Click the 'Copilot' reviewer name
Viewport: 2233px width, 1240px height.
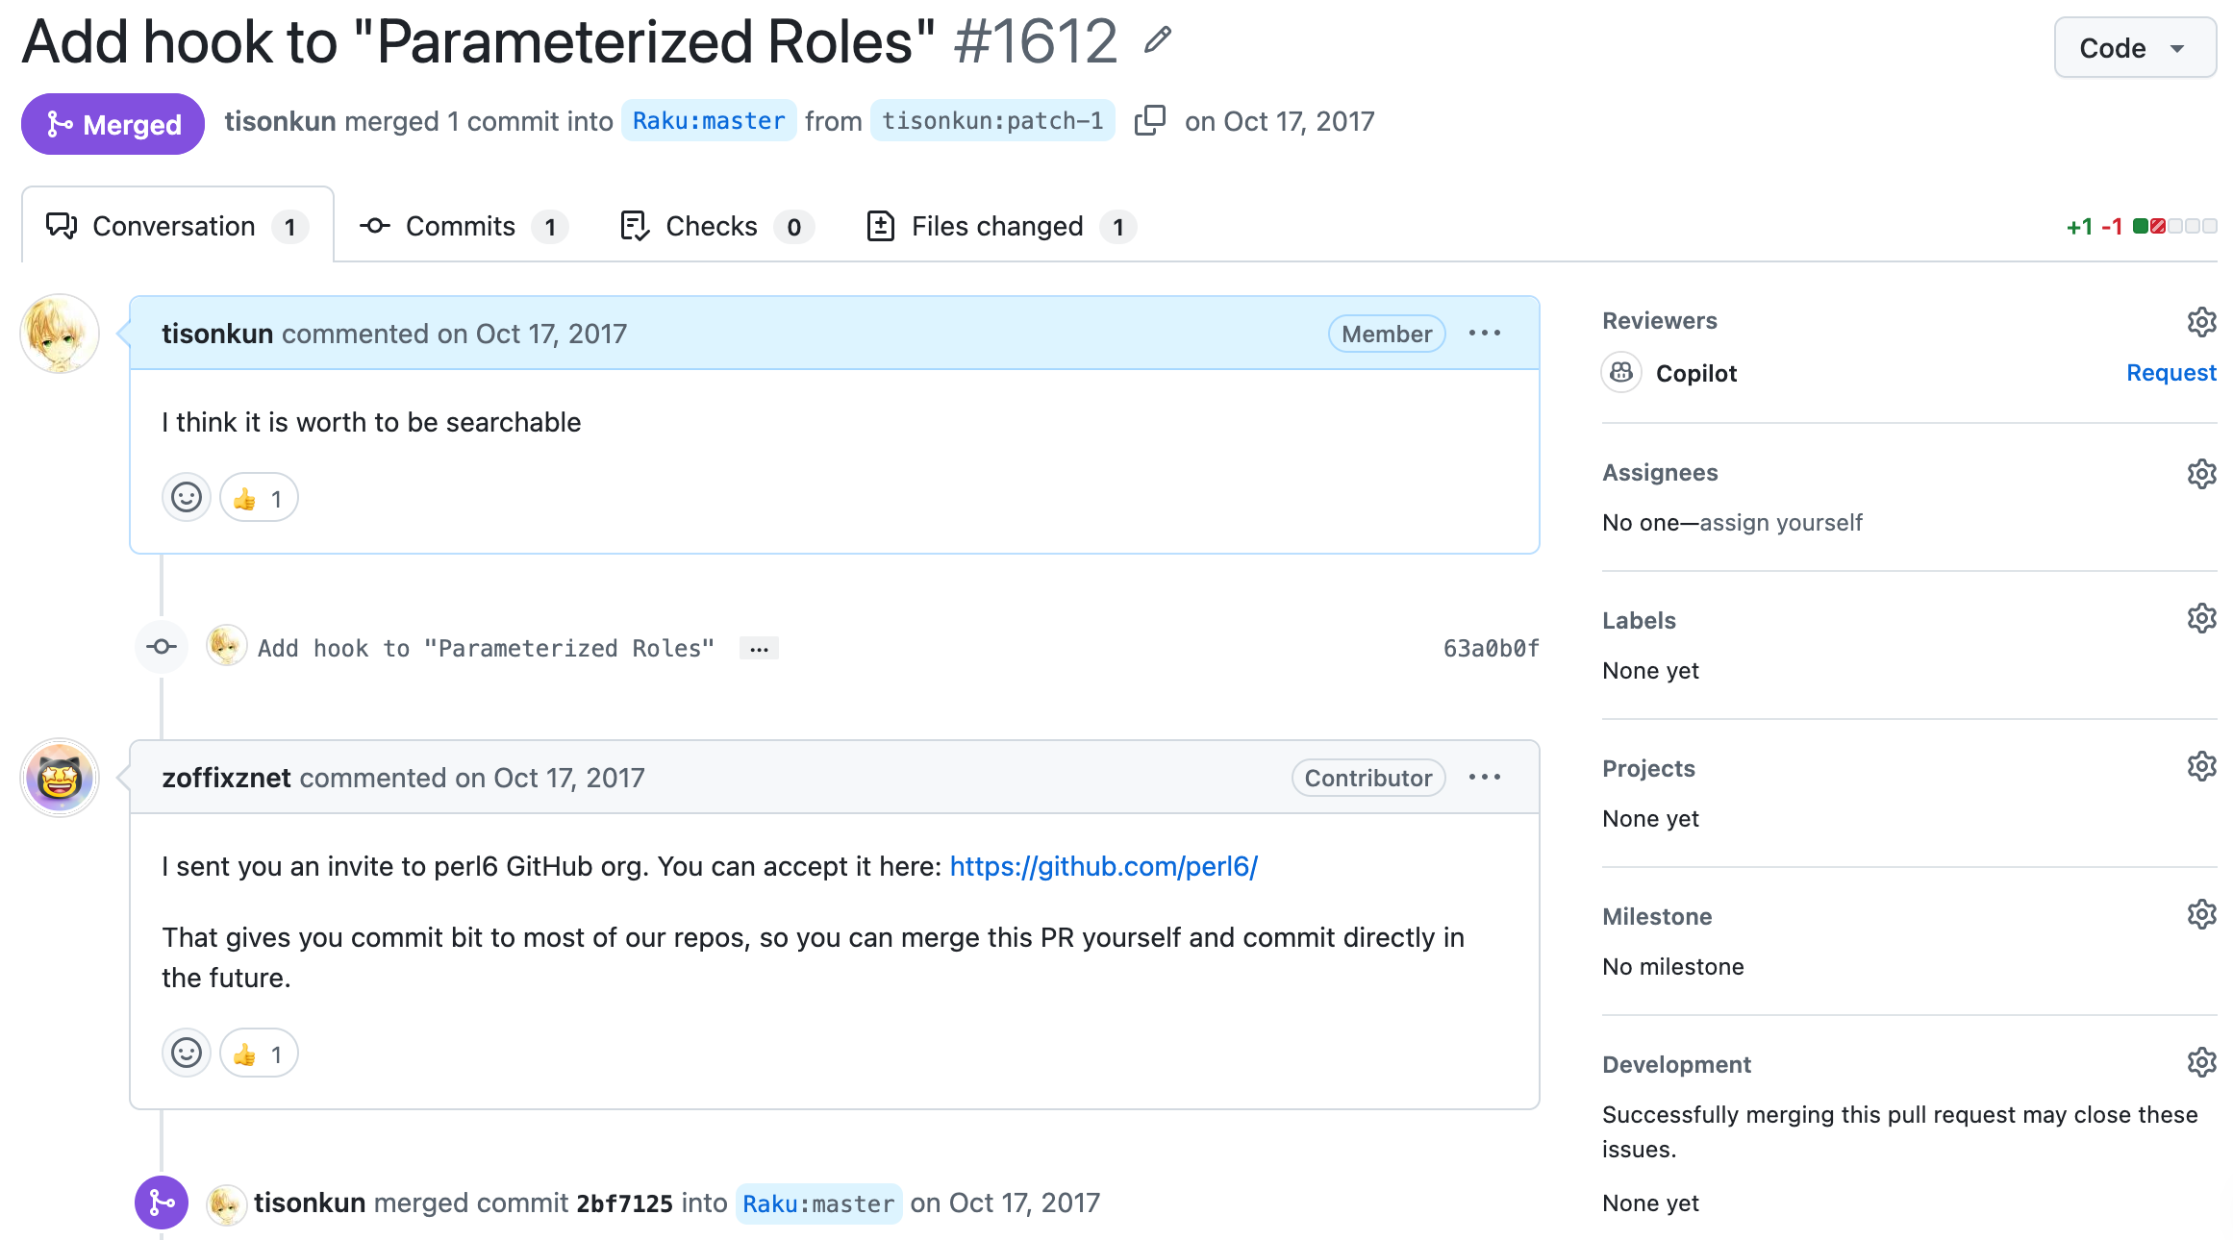click(x=1696, y=373)
